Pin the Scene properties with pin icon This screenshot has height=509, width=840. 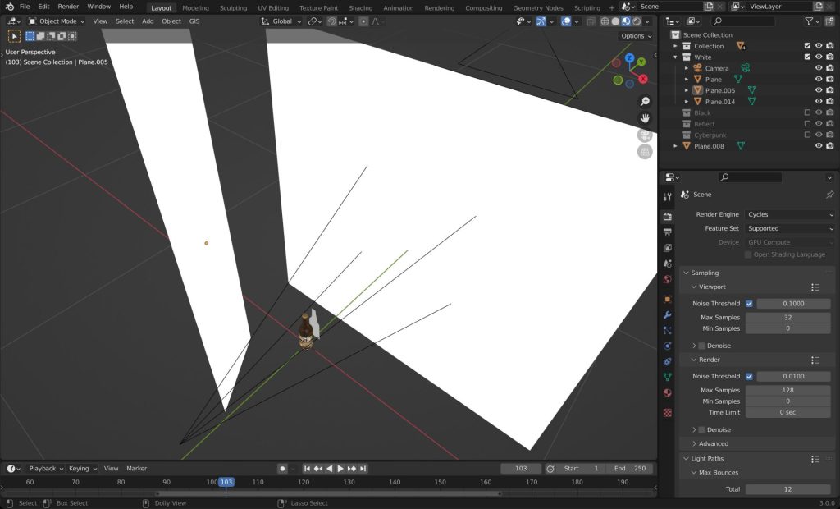pos(829,195)
